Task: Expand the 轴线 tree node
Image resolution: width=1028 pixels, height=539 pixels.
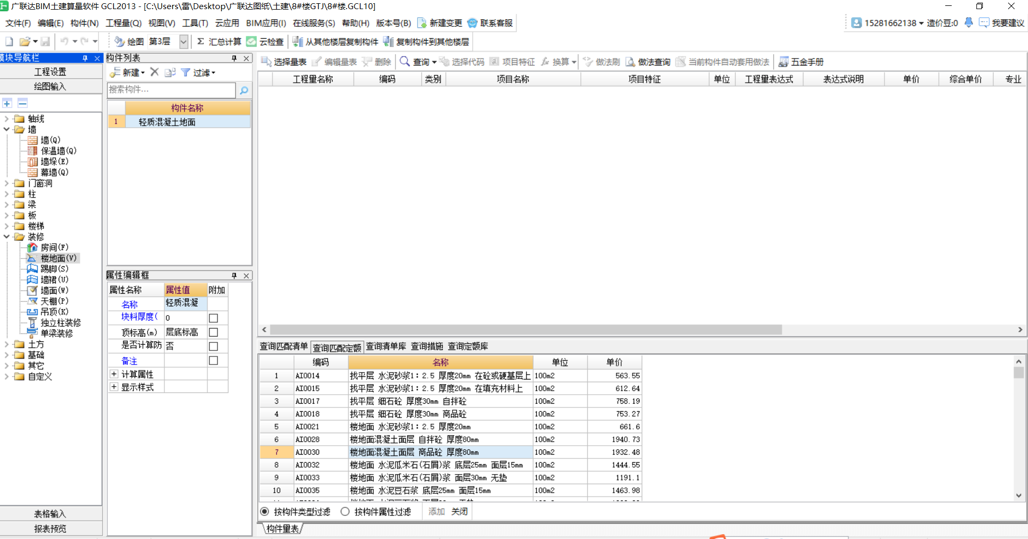Action: point(6,119)
